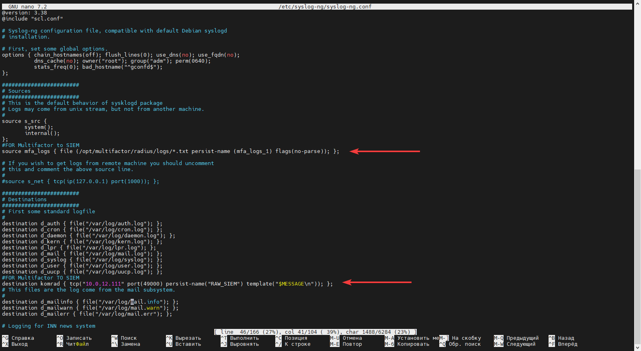
Task: Click the "destination komrad" keyword text
Action: click(31, 284)
